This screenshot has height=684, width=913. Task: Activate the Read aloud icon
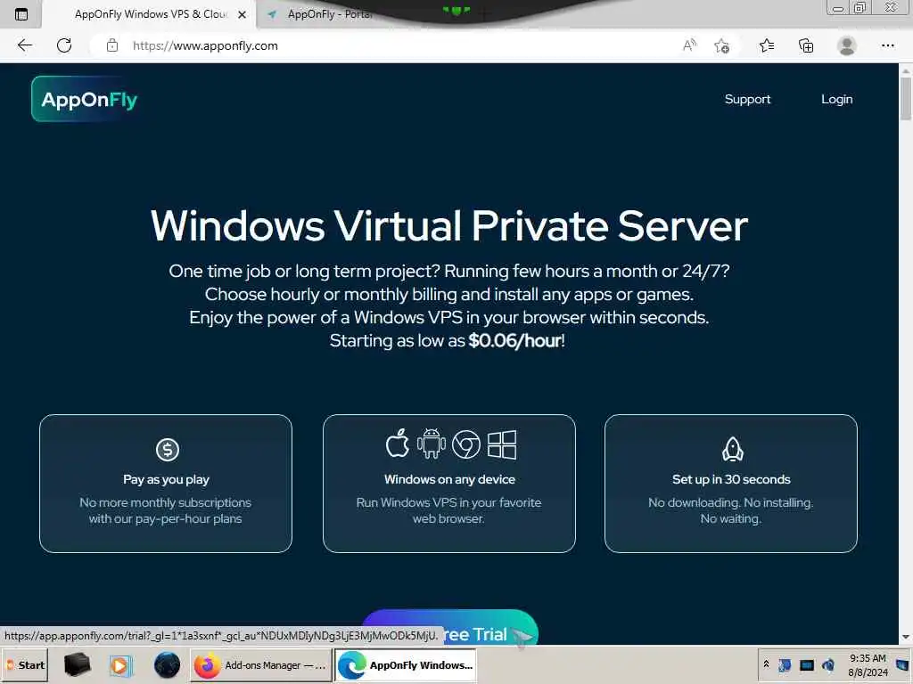(x=689, y=45)
